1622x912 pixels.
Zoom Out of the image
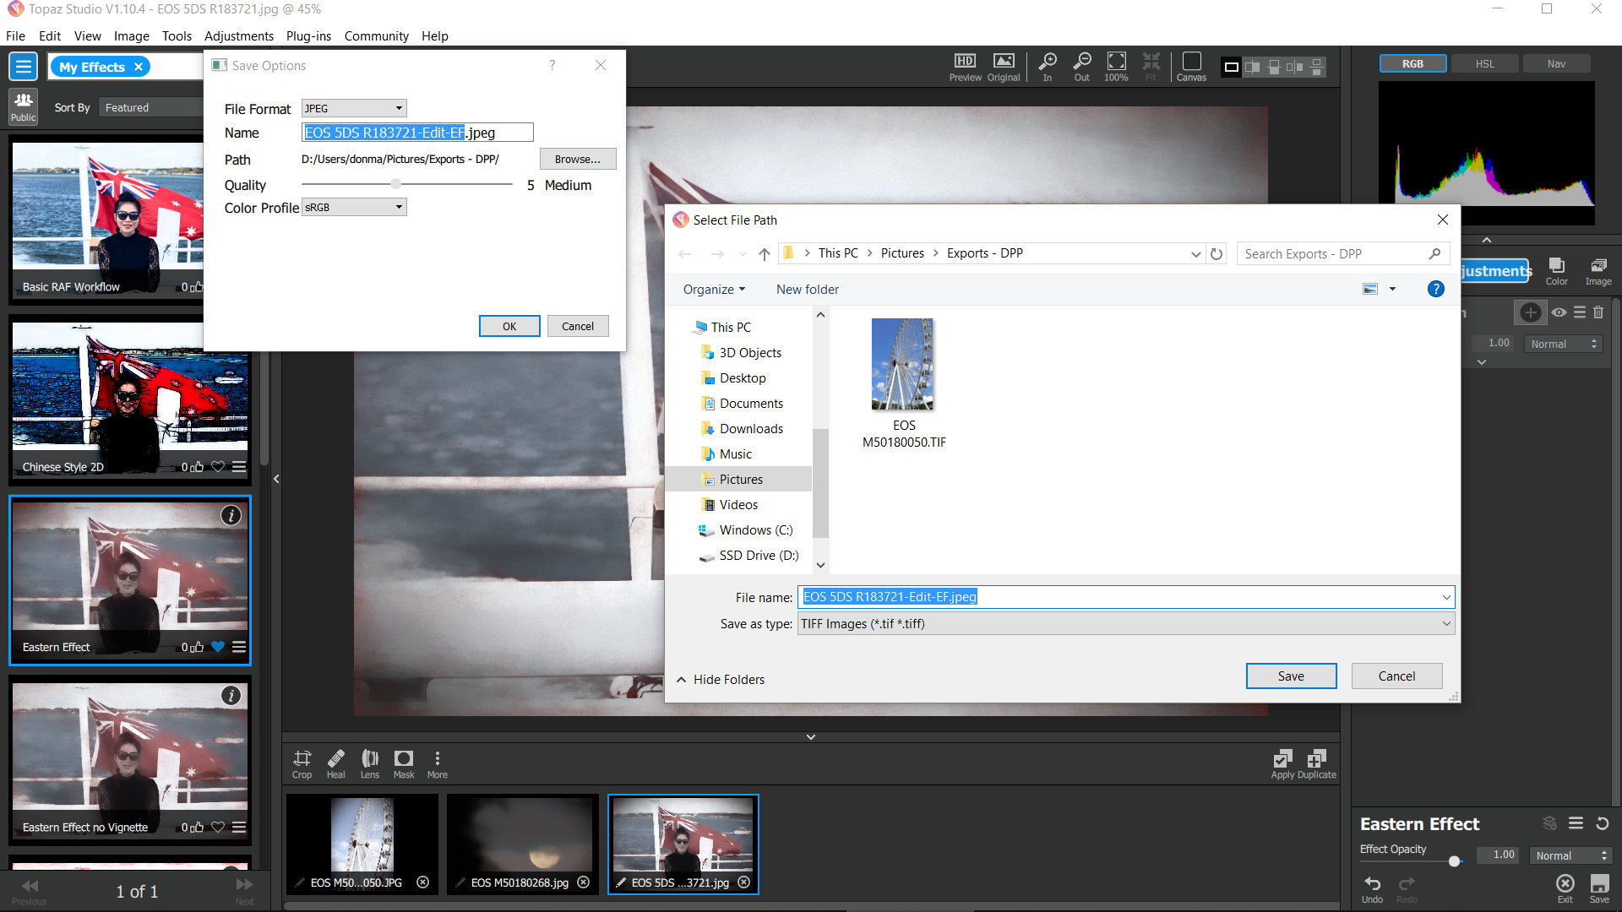[1082, 67]
